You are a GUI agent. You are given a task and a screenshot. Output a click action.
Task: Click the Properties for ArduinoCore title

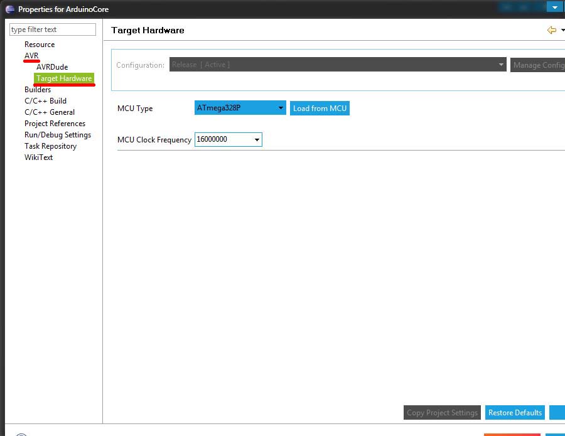[x=63, y=9]
